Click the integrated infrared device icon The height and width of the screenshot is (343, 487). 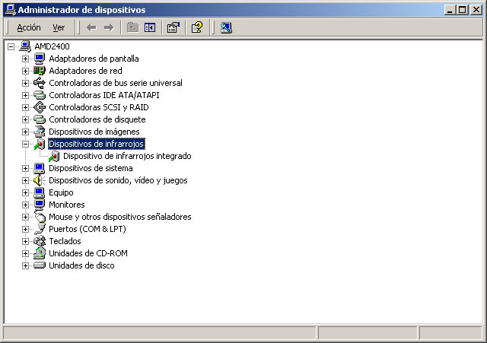point(54,156)
